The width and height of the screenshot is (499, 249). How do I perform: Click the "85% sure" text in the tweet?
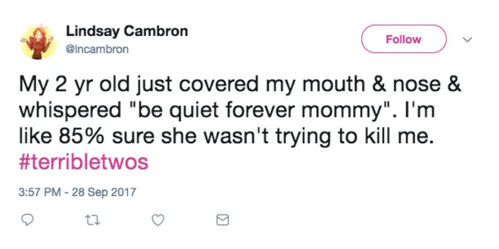click(x=107, y=137)
